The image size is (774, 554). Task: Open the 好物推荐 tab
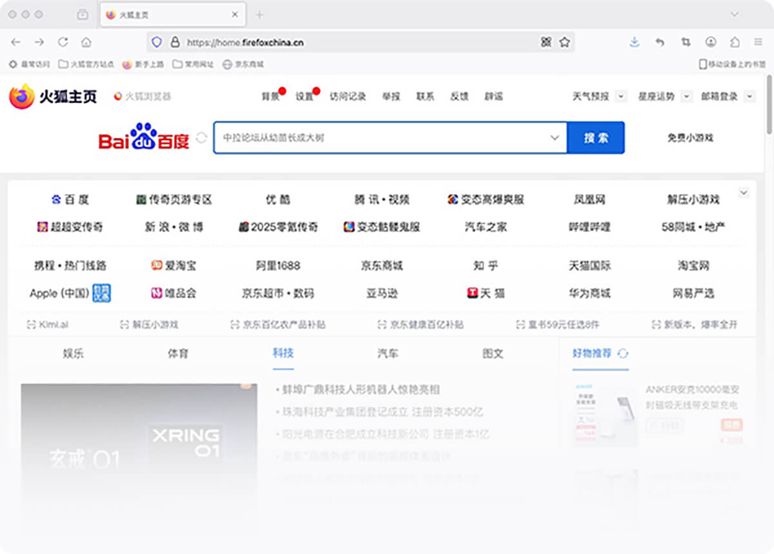coord(591,353)
